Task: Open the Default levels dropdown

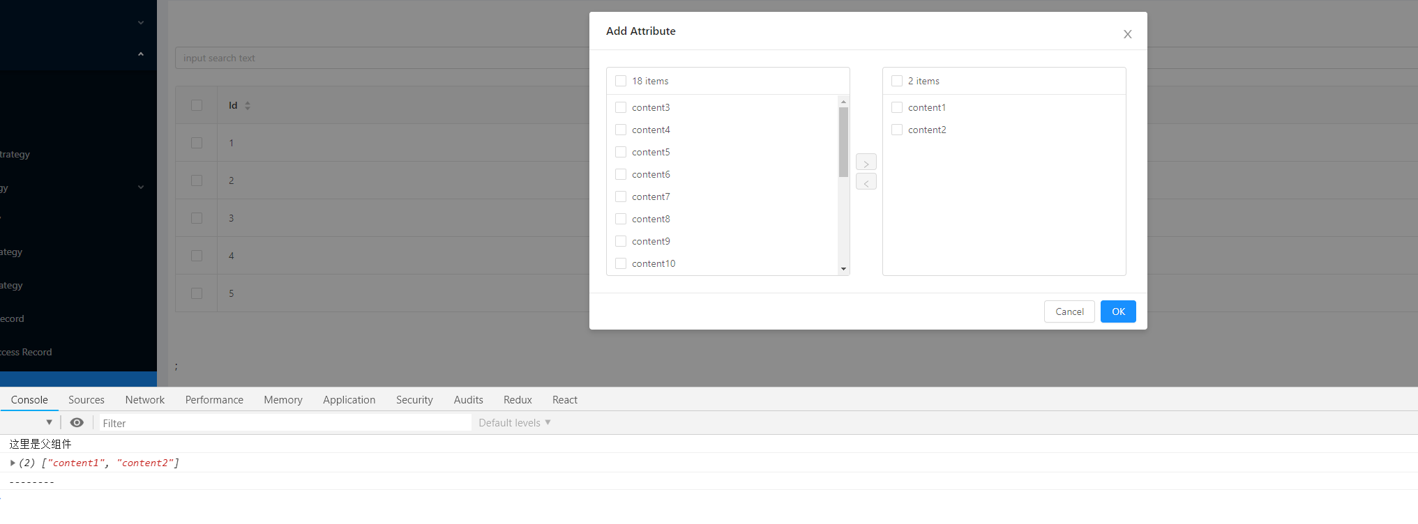Action: coord(515,422)
